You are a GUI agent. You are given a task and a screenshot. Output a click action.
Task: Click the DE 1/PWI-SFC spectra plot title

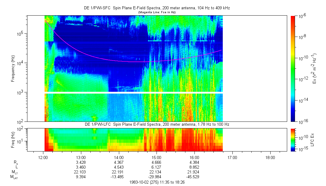tap(157, 8)
